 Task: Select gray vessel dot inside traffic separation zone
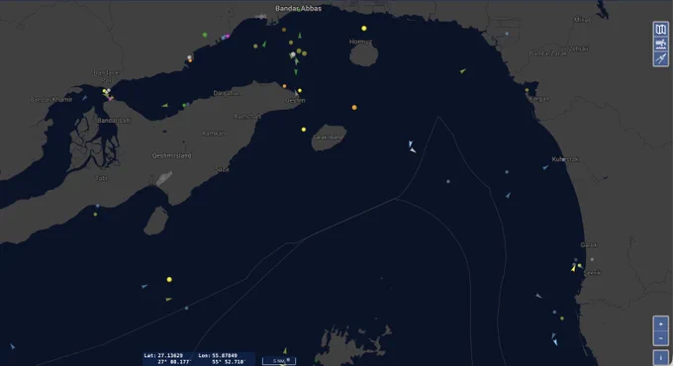[448, 181]
